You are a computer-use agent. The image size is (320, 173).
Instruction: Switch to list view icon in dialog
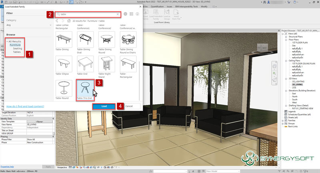point(131,14)
